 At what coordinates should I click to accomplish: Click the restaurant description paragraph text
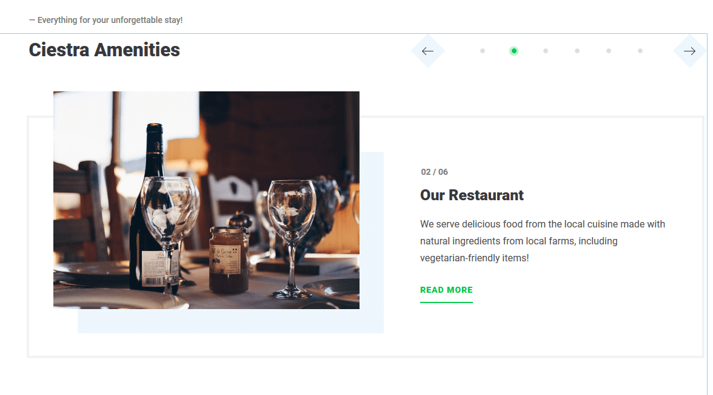click(x=543, y=241)
